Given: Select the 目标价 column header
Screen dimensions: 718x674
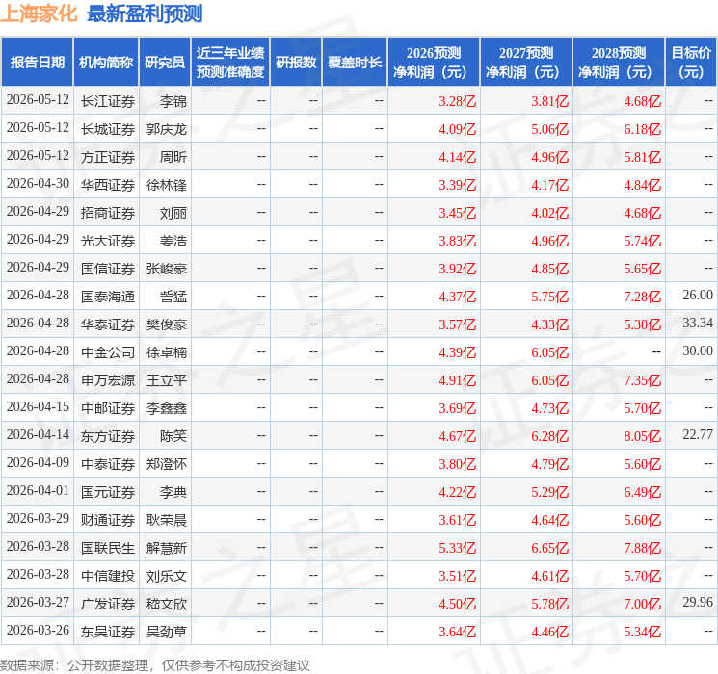Looking at the screenshot, I should pyautogui.click(x=691, y=63).
